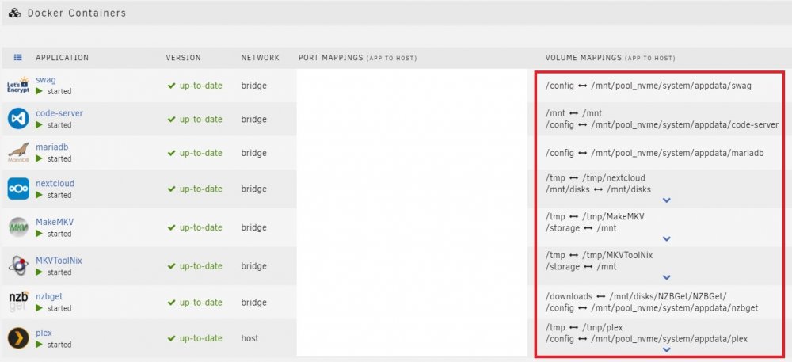
Task: Click the host network value for plex
Action: pos(249,338)
